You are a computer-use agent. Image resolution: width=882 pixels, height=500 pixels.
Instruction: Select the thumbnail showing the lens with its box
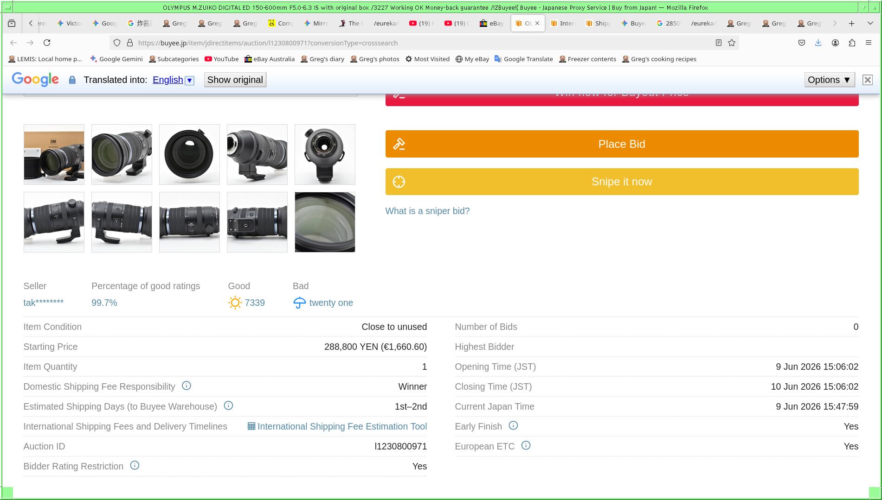point(54,154)
